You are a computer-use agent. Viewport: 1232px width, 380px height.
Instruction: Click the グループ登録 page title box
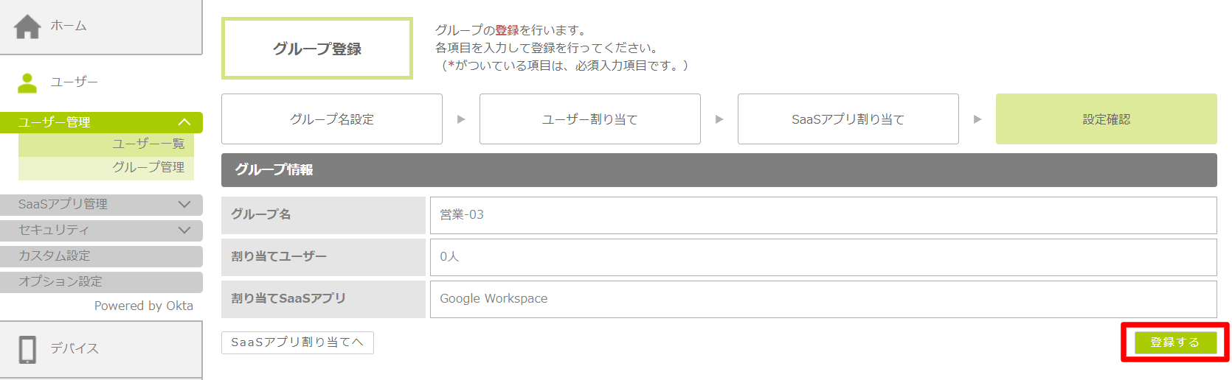[317, 49]
